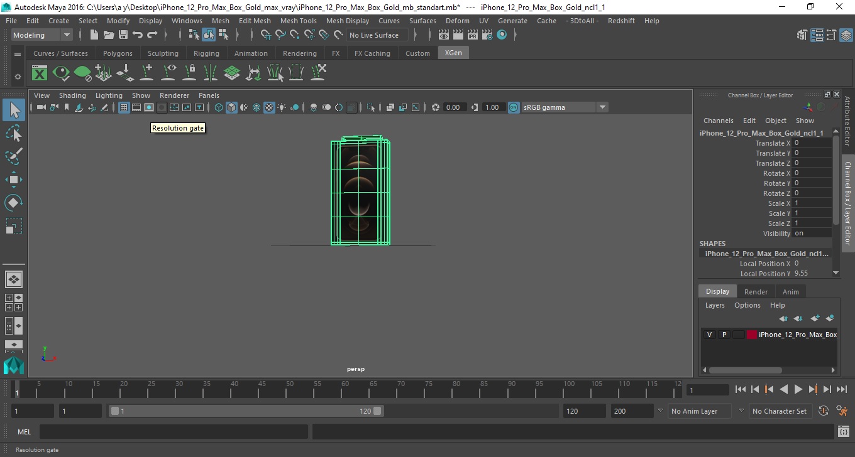Open the Deform menu
The image size is (855, 457).
coord(457,21)
